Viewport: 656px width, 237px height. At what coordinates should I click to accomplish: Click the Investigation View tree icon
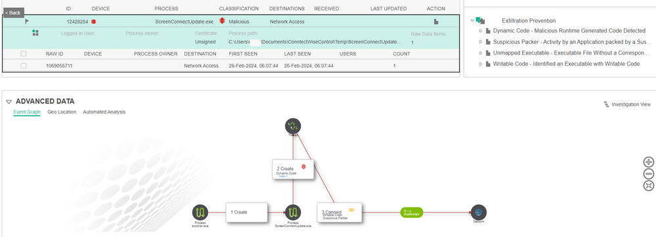click(x=606, y=104)
